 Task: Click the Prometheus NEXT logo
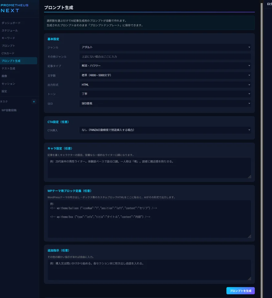[x=14, y=8]
